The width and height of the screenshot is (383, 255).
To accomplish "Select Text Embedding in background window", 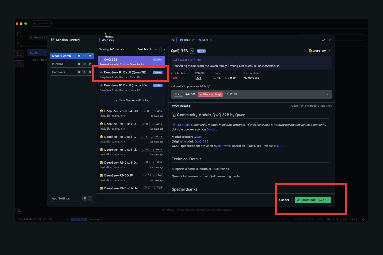I will pos(39,60).
